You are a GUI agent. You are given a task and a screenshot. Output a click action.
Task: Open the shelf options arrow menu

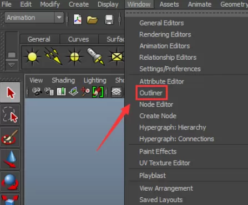12,65
